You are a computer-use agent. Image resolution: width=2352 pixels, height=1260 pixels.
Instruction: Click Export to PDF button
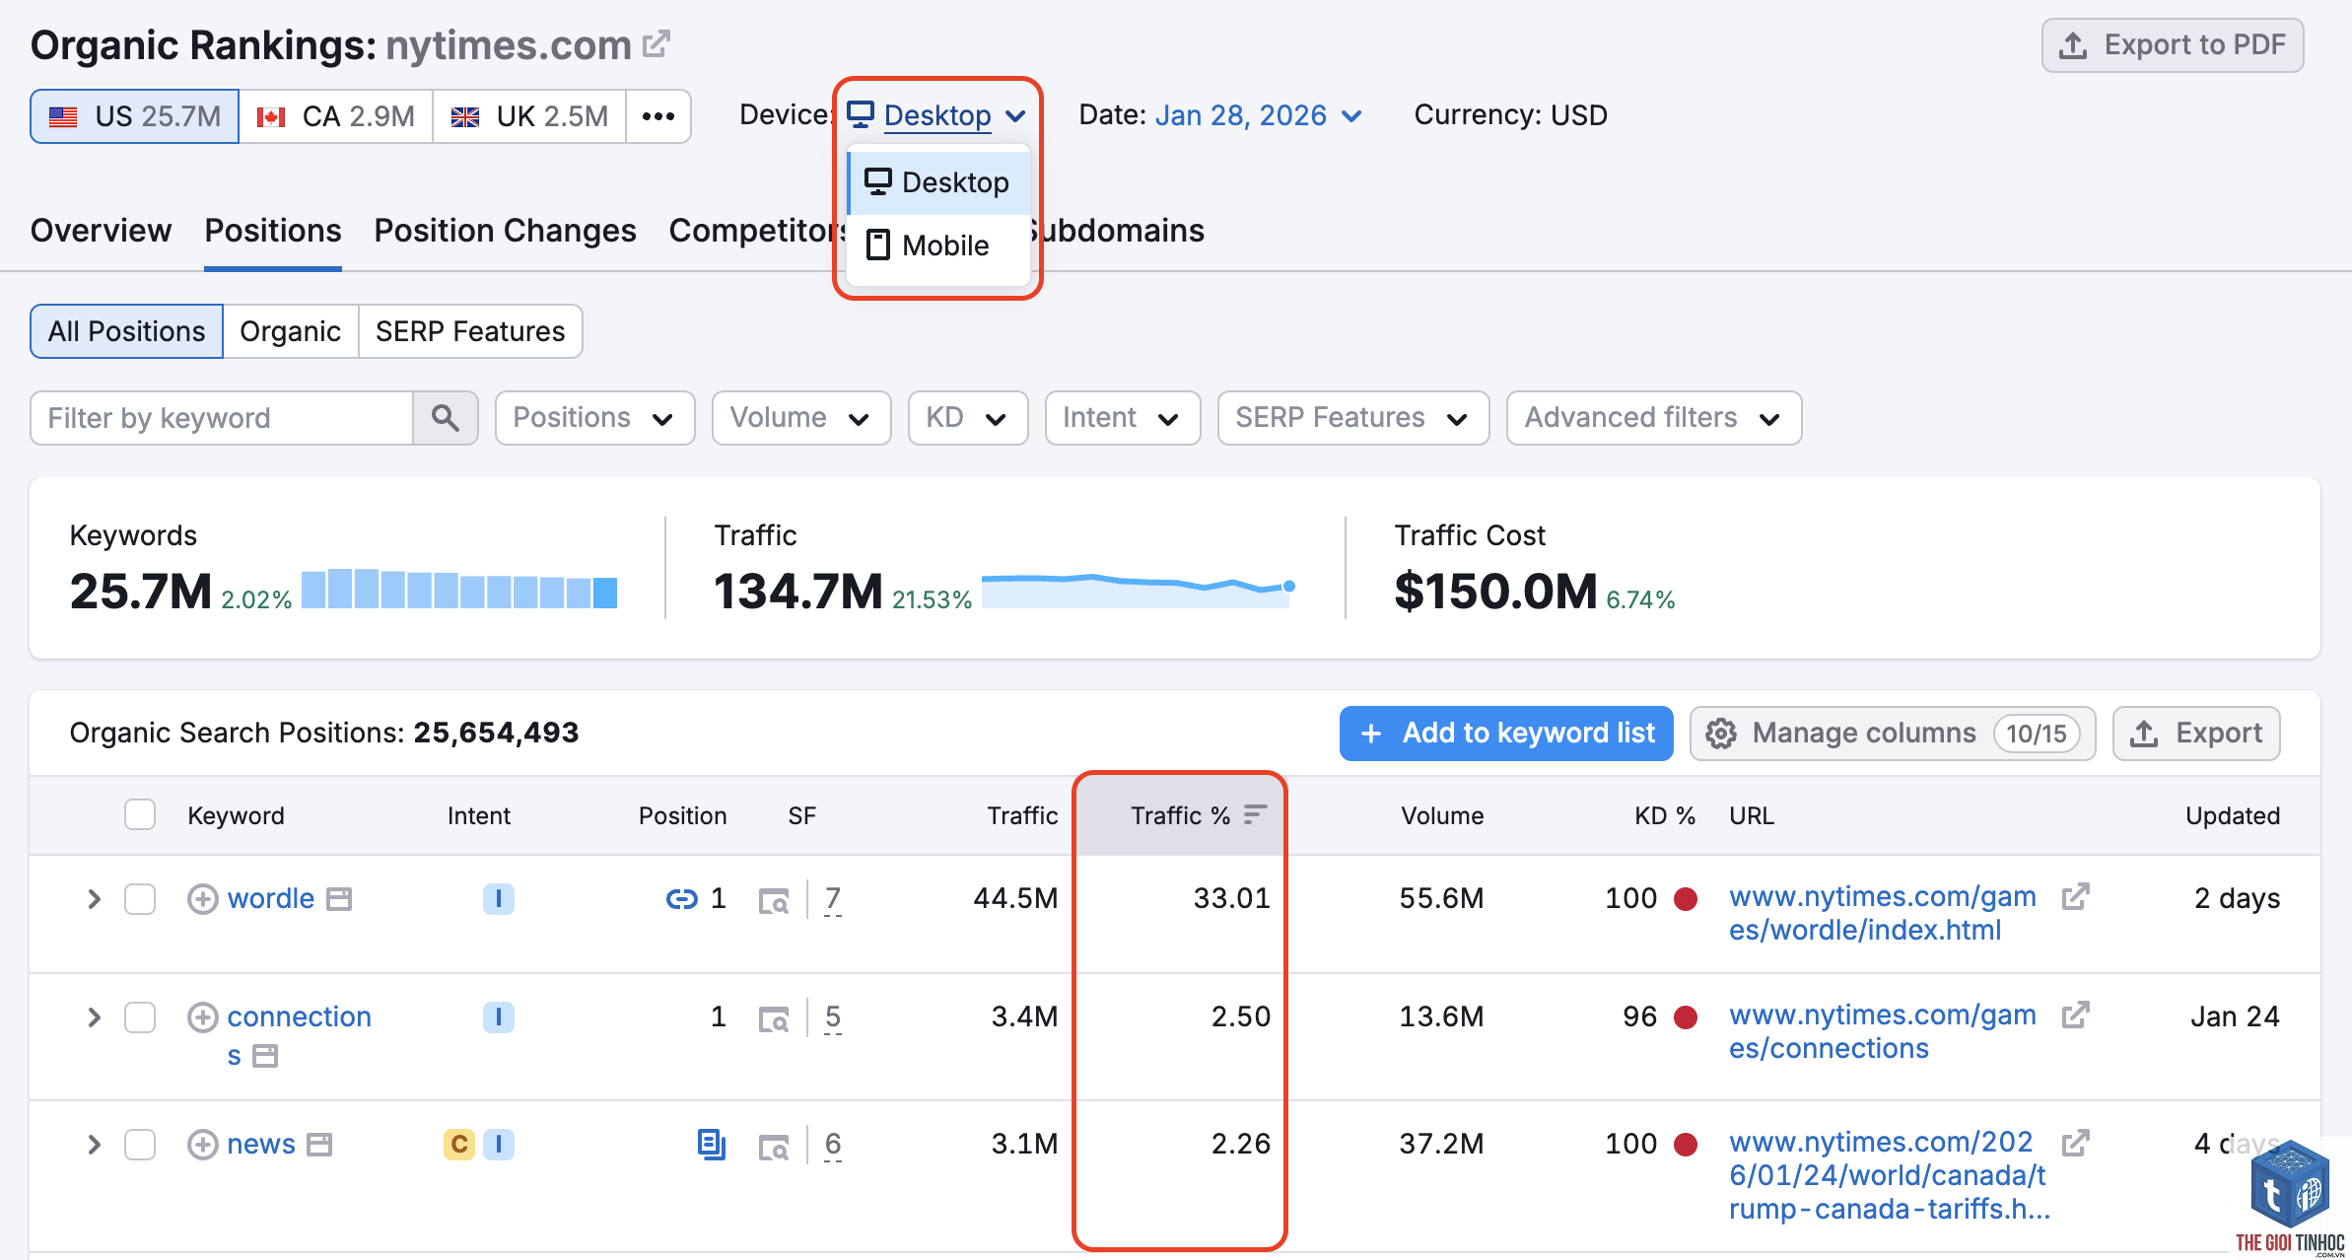[x=2173, y=44]
